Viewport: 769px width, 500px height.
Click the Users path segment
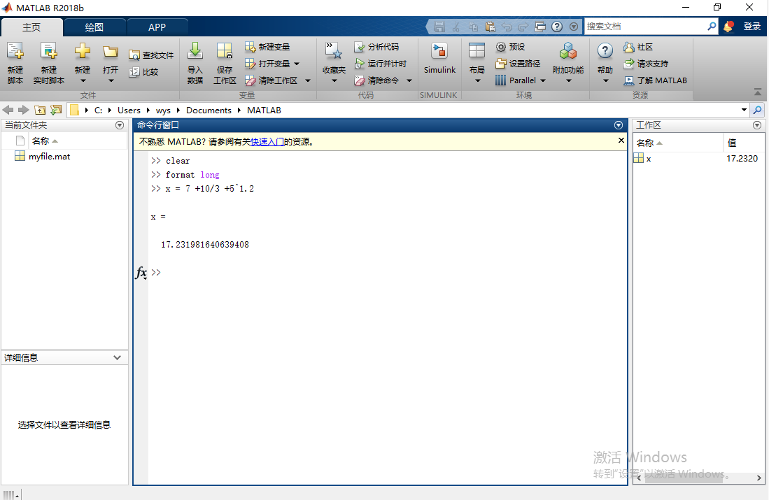pyautogui.click(x=129, y=110)
